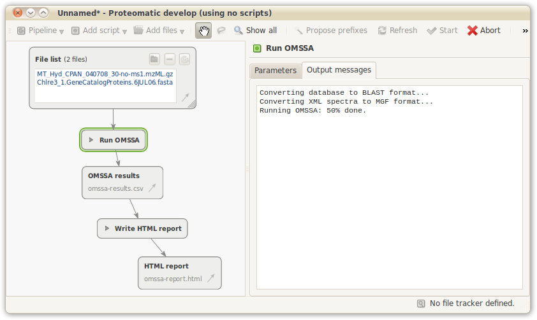This screenshot has height=320, width=537.
Task: Select MT_Hyd_CPAN_040708 mzML.gz file entry
Action: [x=105, y=74]
